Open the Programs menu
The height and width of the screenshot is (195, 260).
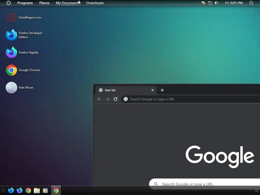point(25,3)
